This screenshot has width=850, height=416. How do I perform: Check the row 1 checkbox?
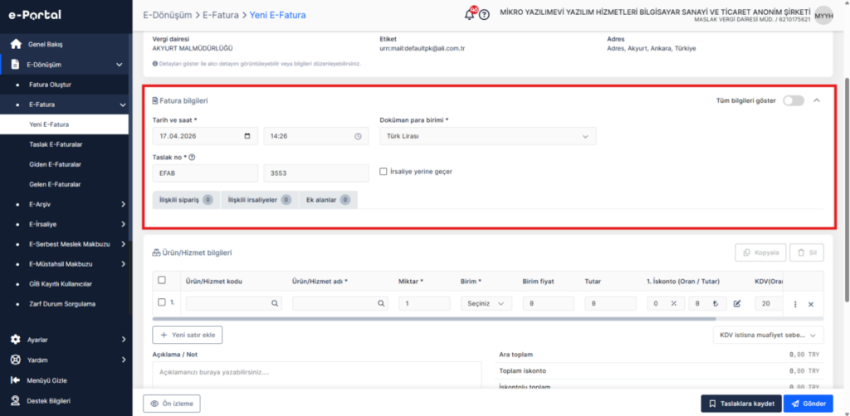pyautogui.click(x=162, y=302)
